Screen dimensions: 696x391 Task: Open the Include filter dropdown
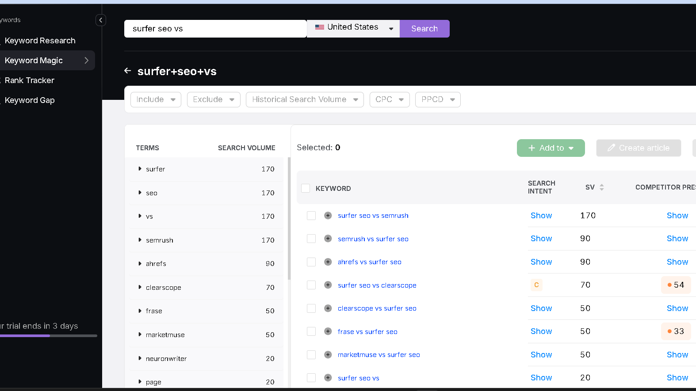click(156, 99)
